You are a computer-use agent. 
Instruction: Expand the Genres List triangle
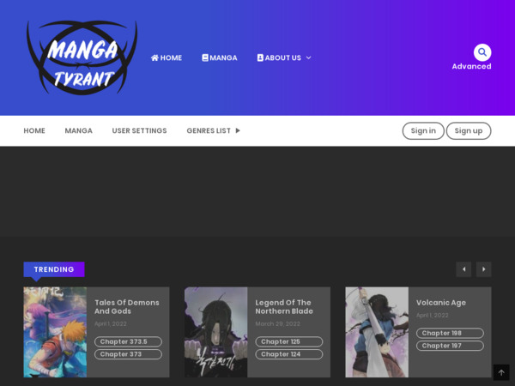tap(238, 130)
